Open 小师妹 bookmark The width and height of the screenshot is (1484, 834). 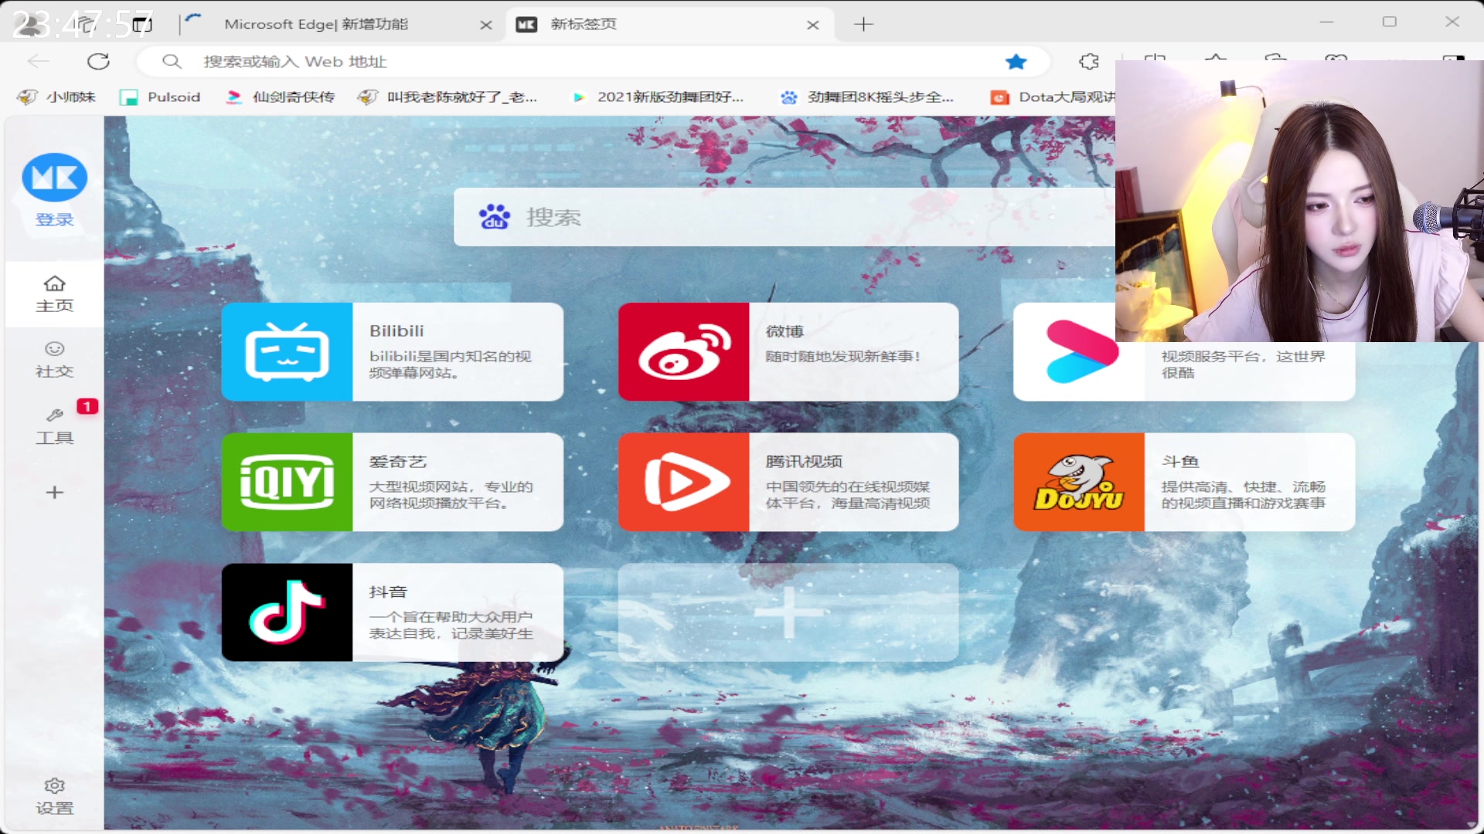pyautogui.click(x=56, y=97)
